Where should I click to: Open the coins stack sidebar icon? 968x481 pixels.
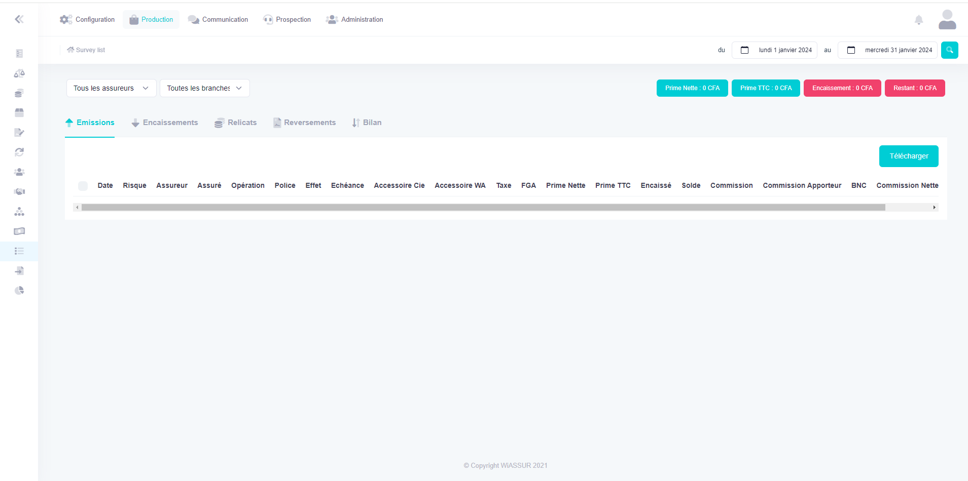coord(19,93)
